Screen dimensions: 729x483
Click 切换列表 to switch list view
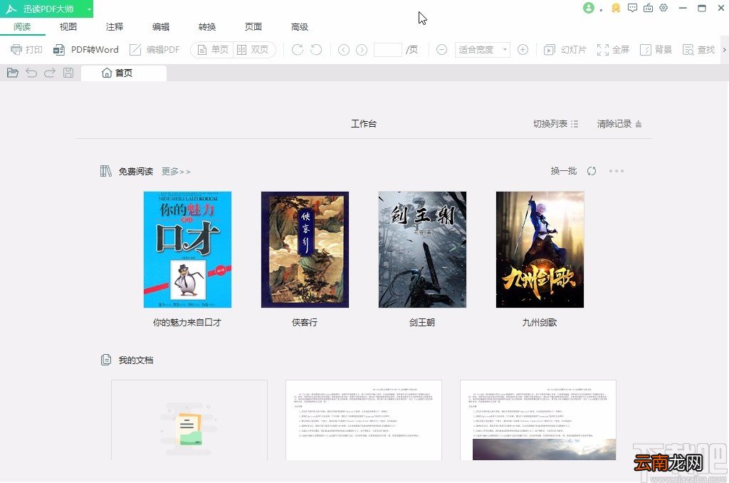(x=555, y=124)
